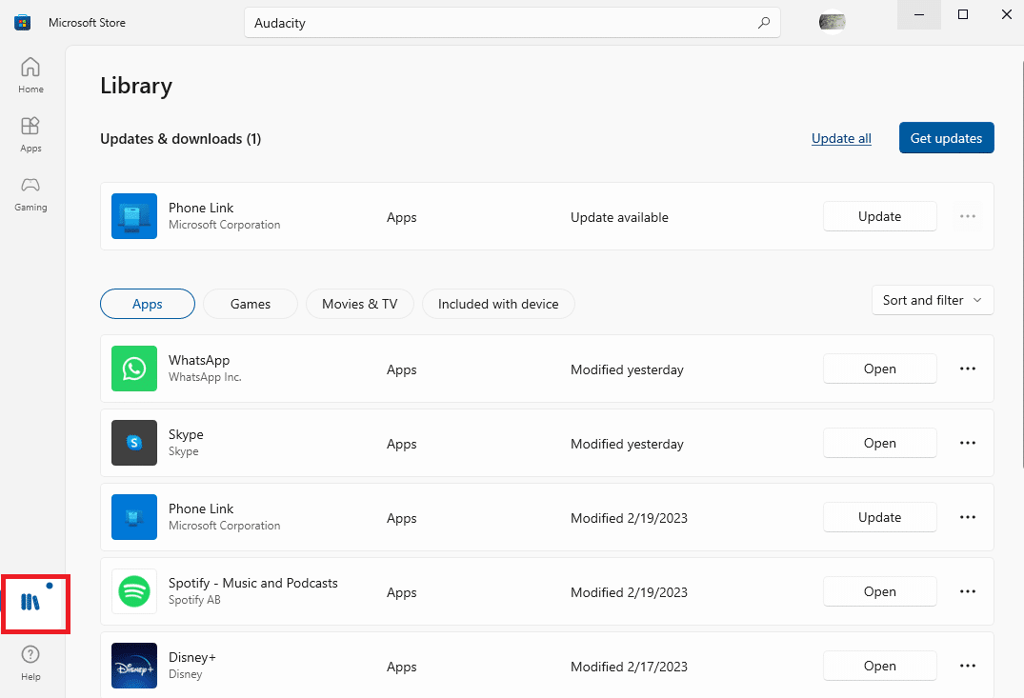Open Spotify with its Open button
Image resolution: width=1024 pixels, height=698 pixels.
tap(879, 591)
